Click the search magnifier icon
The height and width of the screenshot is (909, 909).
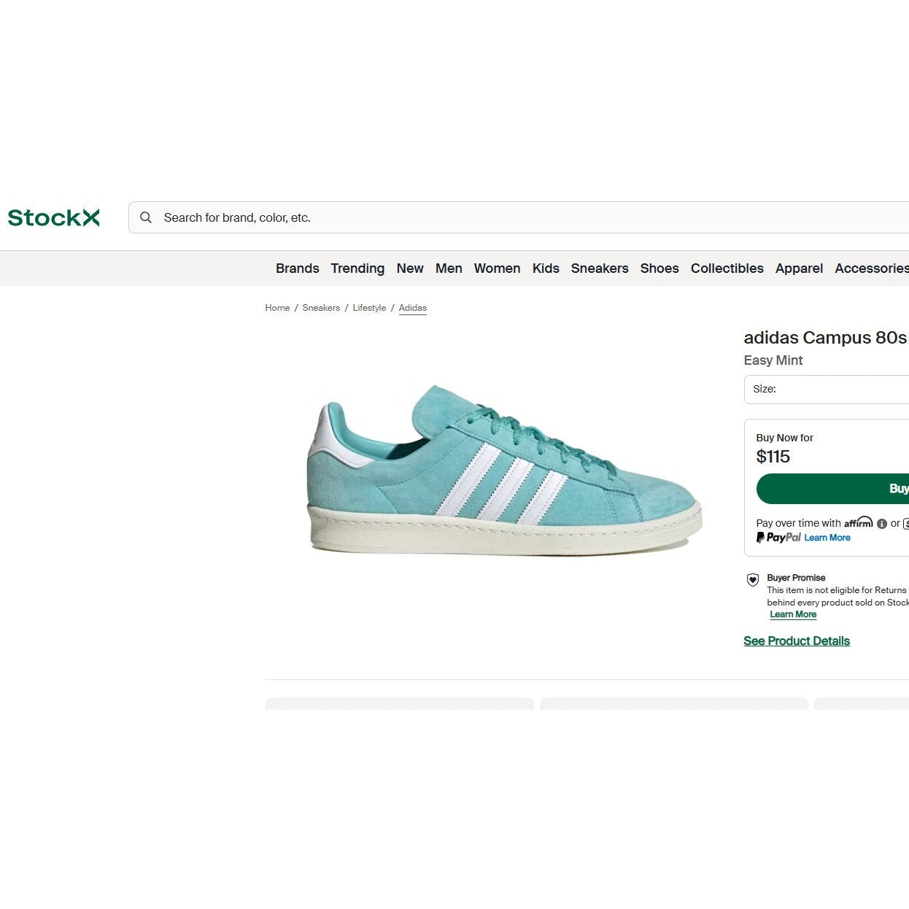(x=146, y=217)
